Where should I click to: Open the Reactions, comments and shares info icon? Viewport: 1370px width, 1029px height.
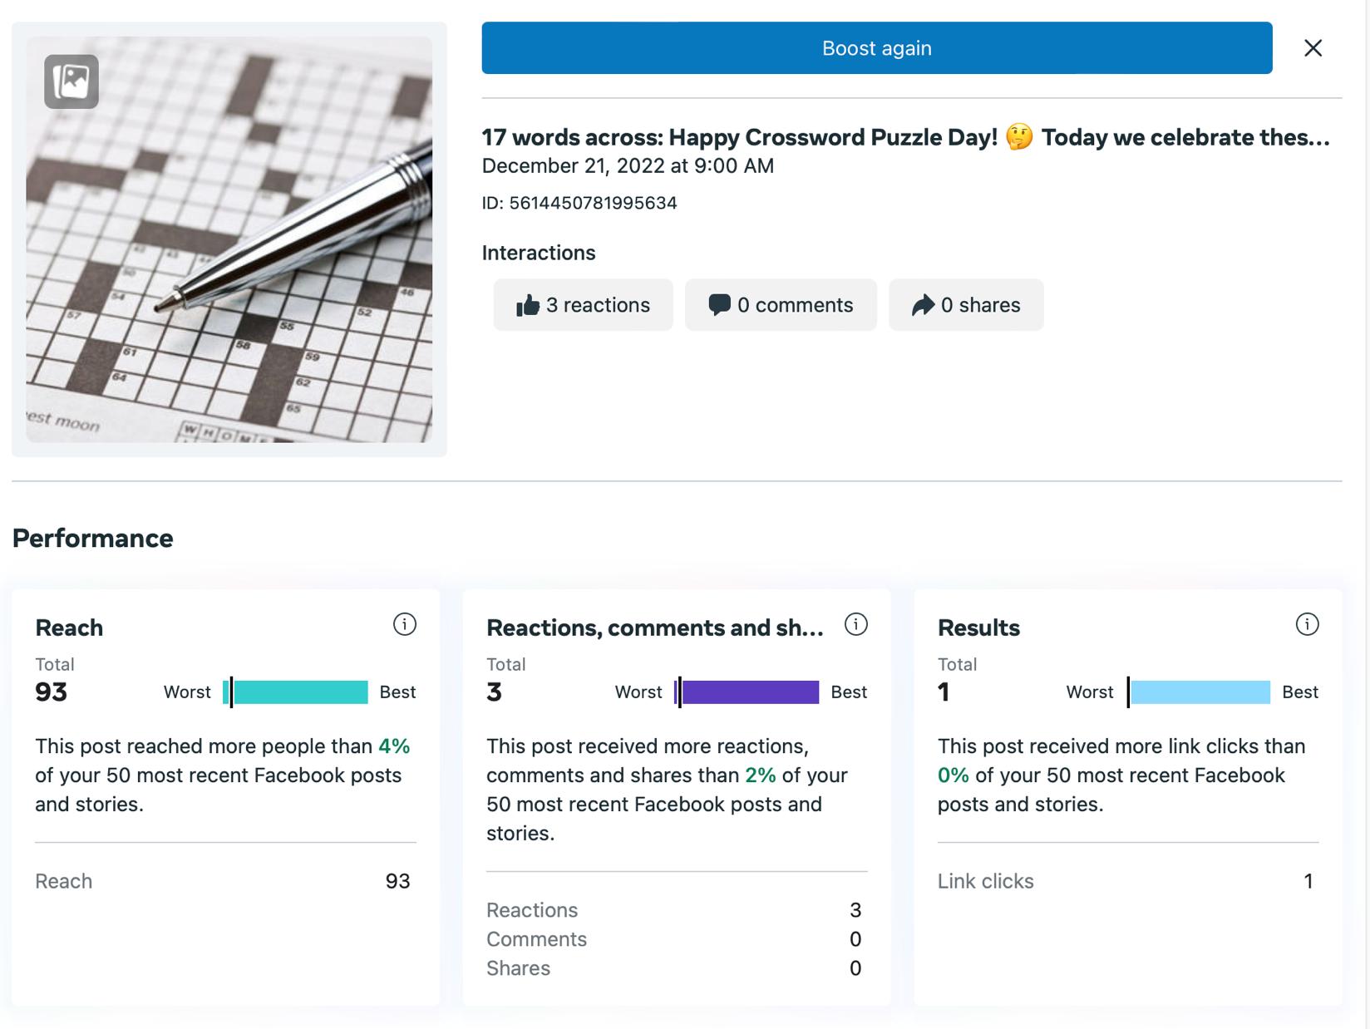tap(855, 624)
